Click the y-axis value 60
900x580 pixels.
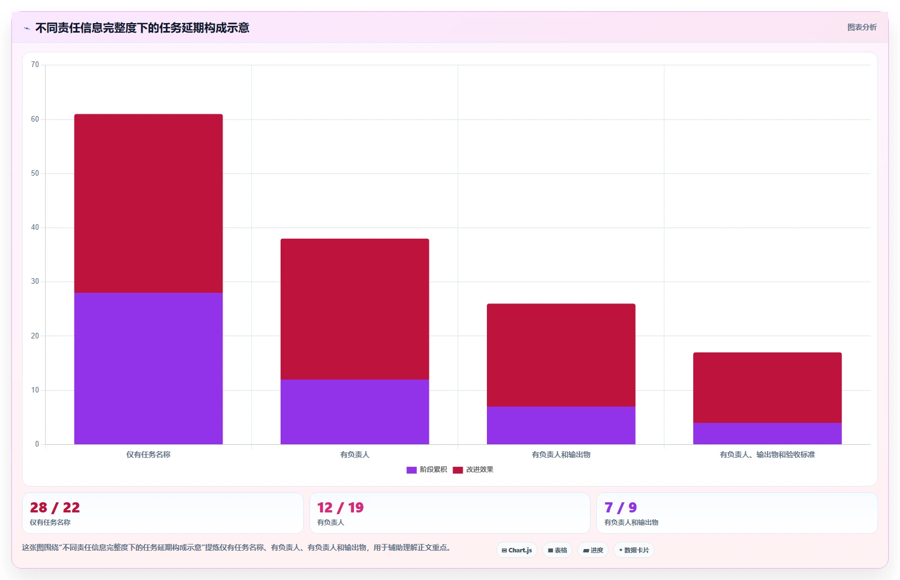click(35, 119)
